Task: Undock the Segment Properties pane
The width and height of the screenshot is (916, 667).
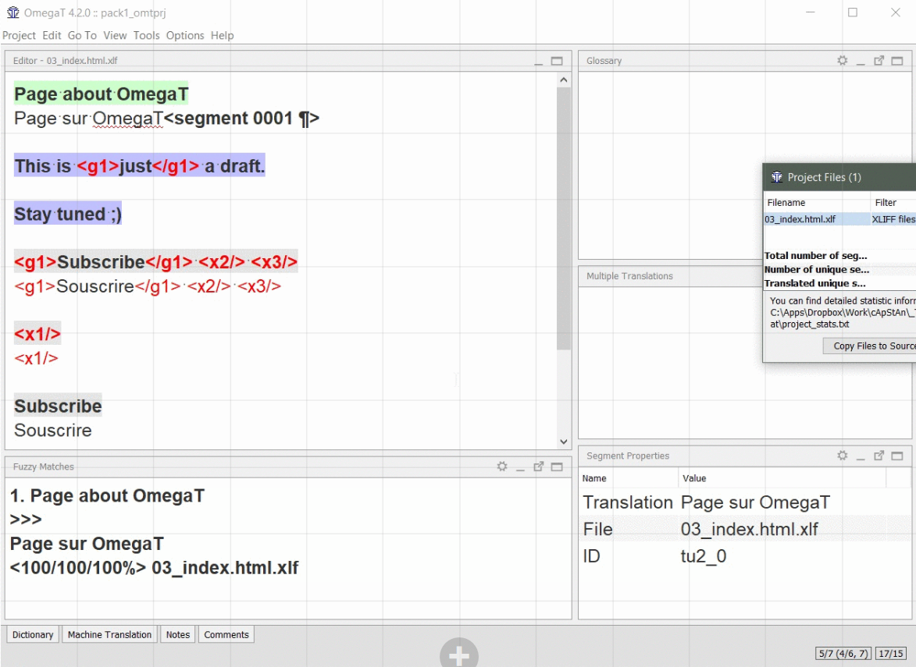Action: pyautogui.click(x=879, y=455)
